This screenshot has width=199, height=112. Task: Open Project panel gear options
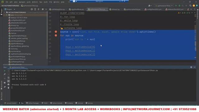pyautogui.click(x=43, y=9)
